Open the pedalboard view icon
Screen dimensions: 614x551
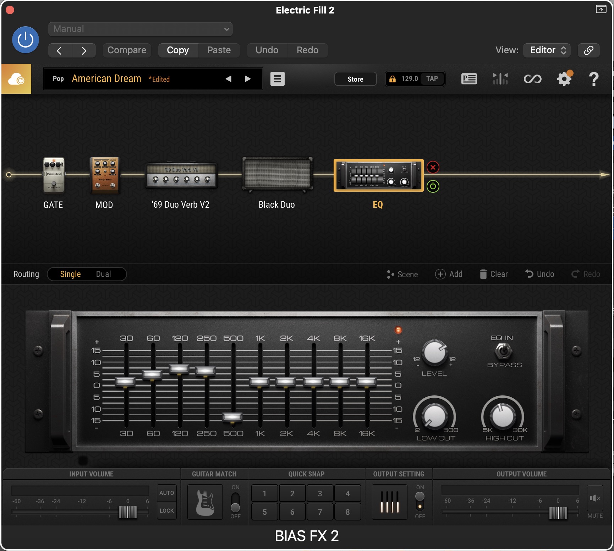[469, 79]
